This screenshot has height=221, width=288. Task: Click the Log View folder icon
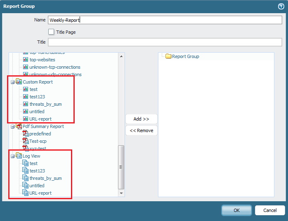[19, 156]
